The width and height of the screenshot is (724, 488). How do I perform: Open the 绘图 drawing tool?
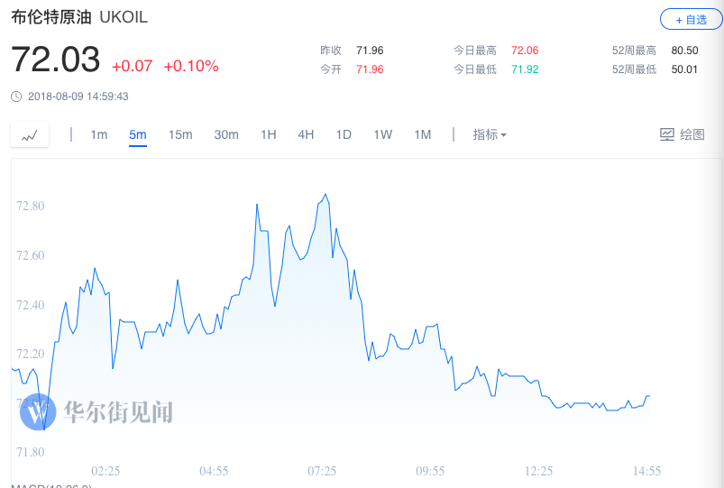(x=682, y=134)
